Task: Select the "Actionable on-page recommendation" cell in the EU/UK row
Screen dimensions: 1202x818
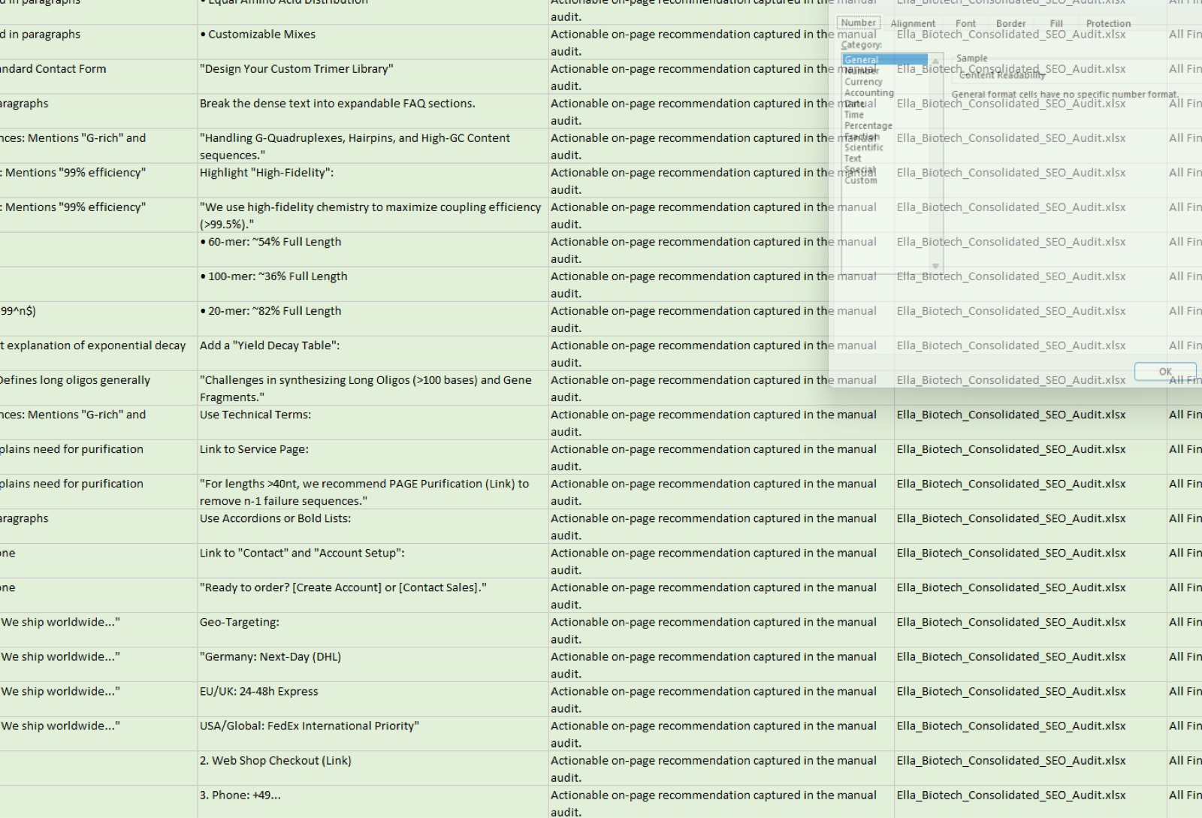Action: (x=721, y=699)
